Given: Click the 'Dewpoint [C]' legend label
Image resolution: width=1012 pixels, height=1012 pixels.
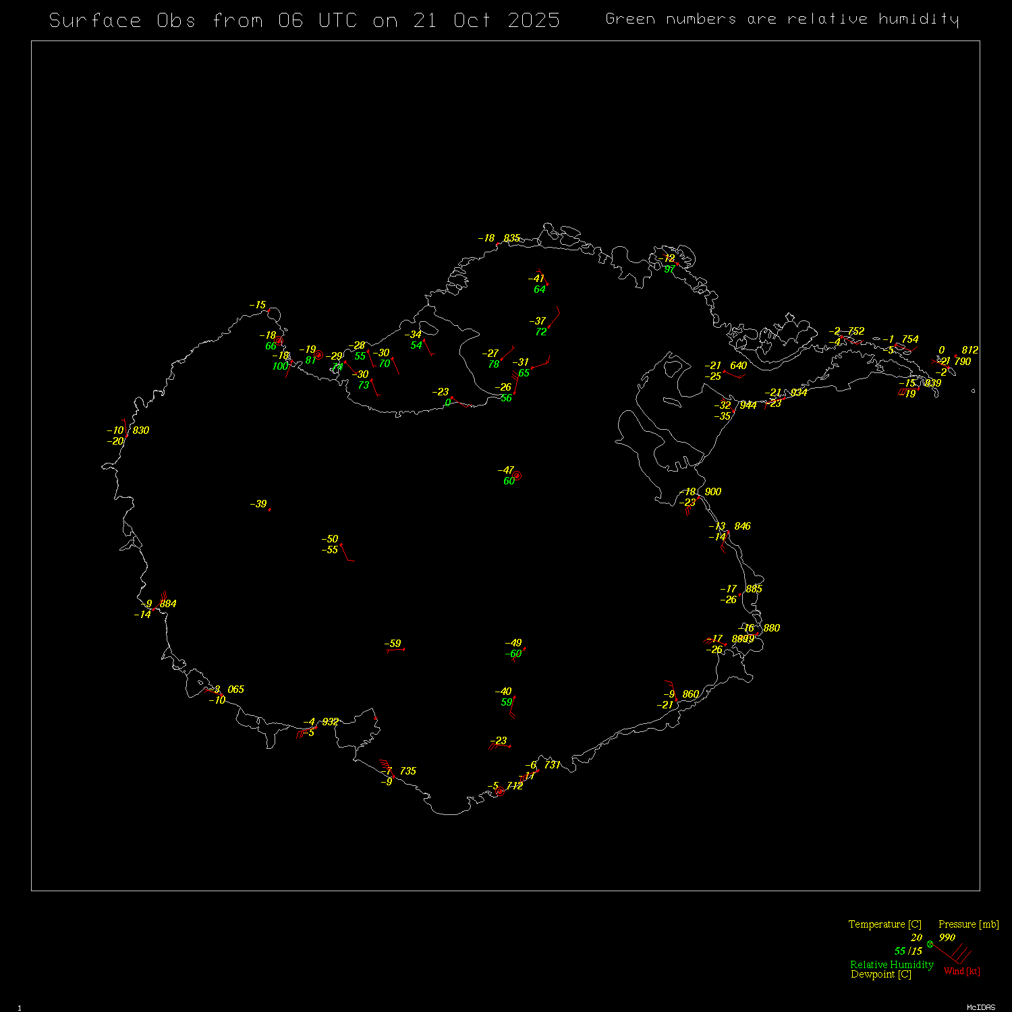Looking at the screenshot, I should tap(880, 974).
